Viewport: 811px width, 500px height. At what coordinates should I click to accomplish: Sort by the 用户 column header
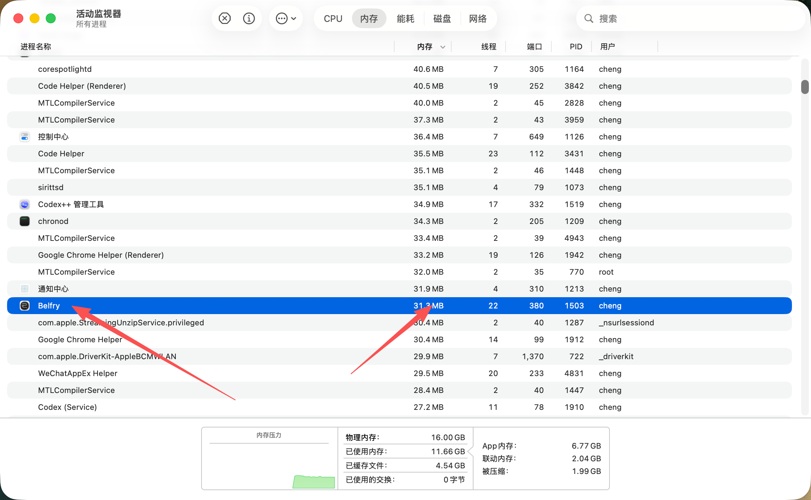click(607, 46)
